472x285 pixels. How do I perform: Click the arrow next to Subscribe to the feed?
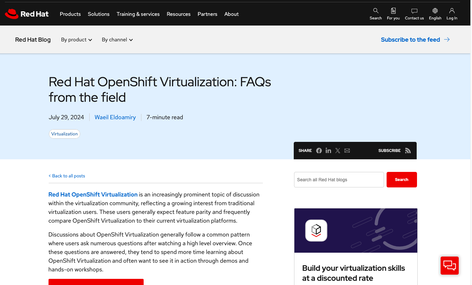pos(447,39)
